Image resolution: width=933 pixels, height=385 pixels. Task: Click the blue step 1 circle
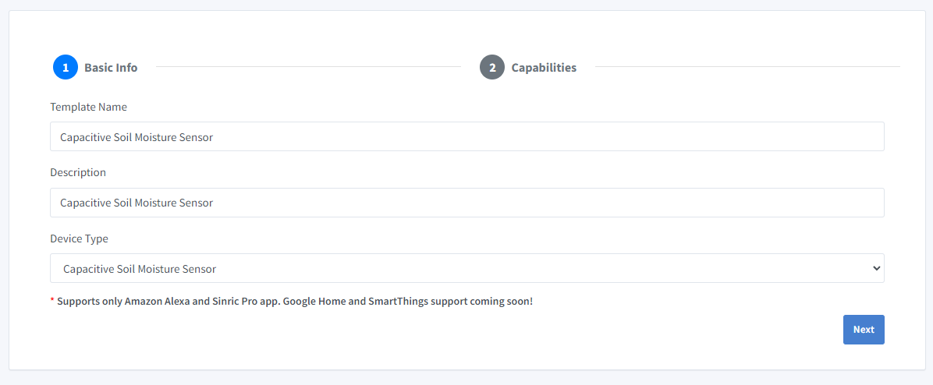pyautogui.click(x=66, y=68)
